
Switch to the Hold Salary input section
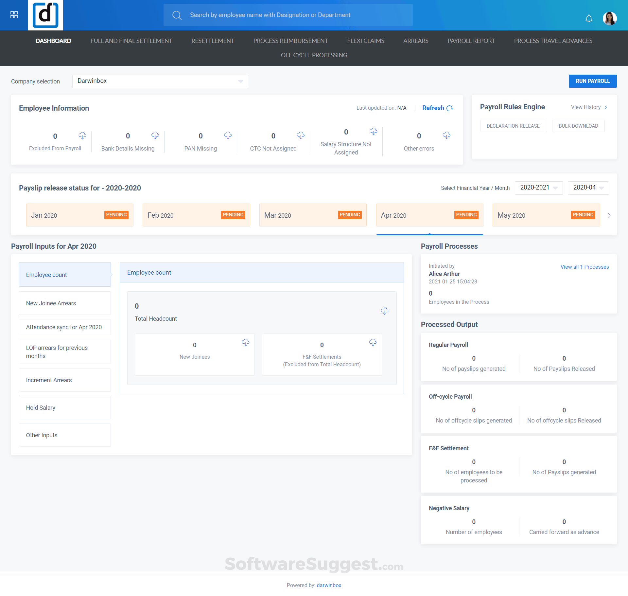pos(65,407)
